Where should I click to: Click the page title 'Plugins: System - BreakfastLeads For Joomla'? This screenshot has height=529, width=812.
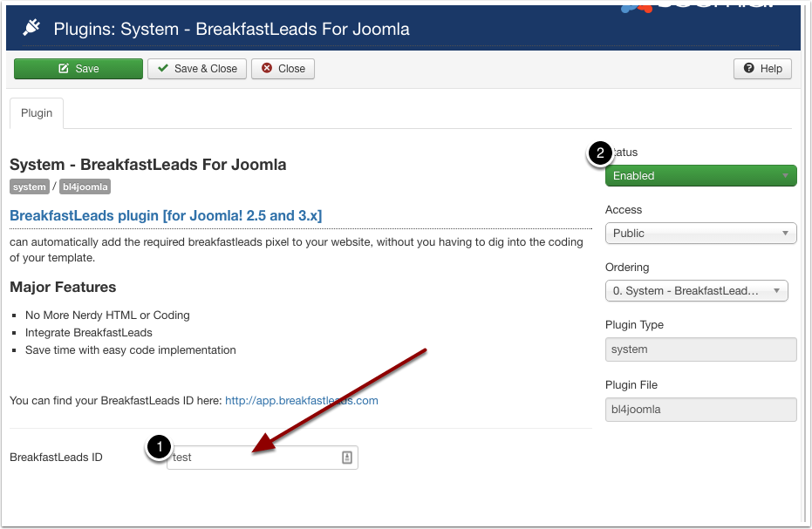[x=231, y=29]
